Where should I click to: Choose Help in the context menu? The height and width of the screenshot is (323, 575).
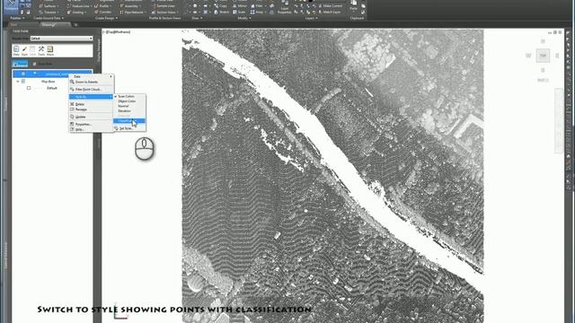[92, 129]
